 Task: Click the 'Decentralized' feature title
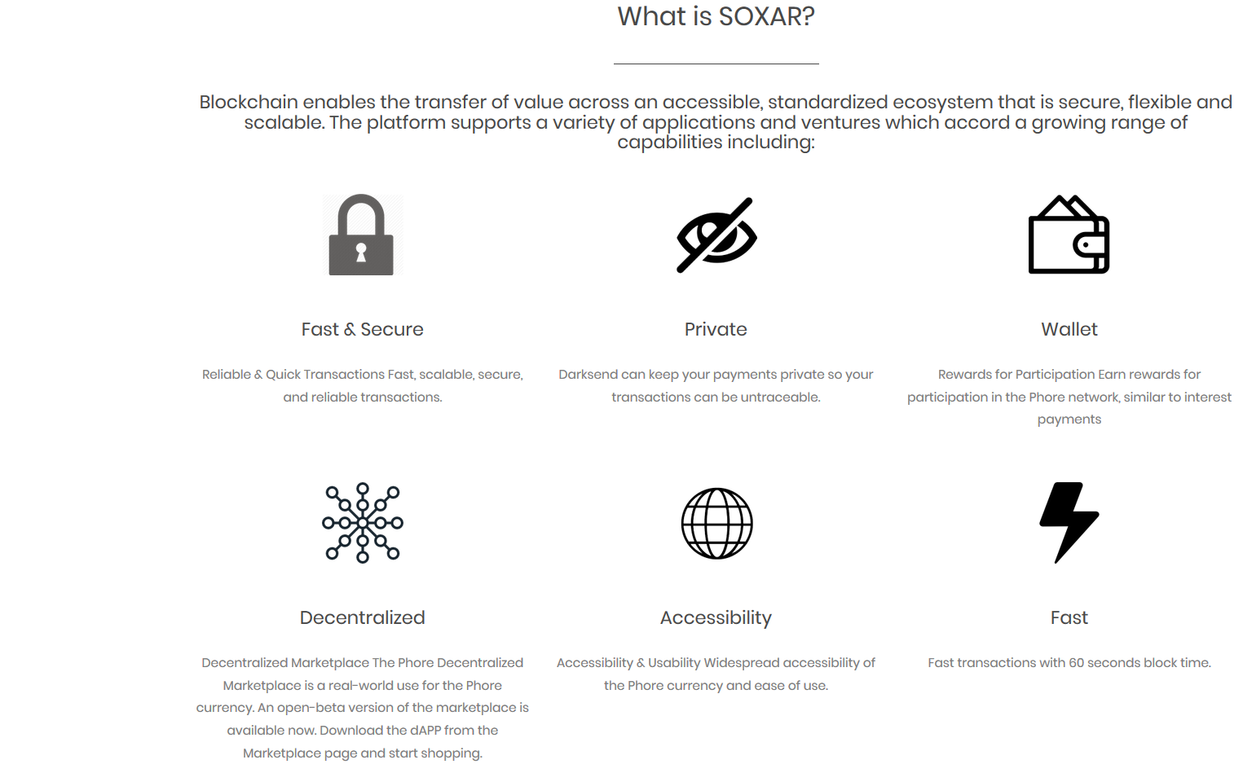click(363, 617)
